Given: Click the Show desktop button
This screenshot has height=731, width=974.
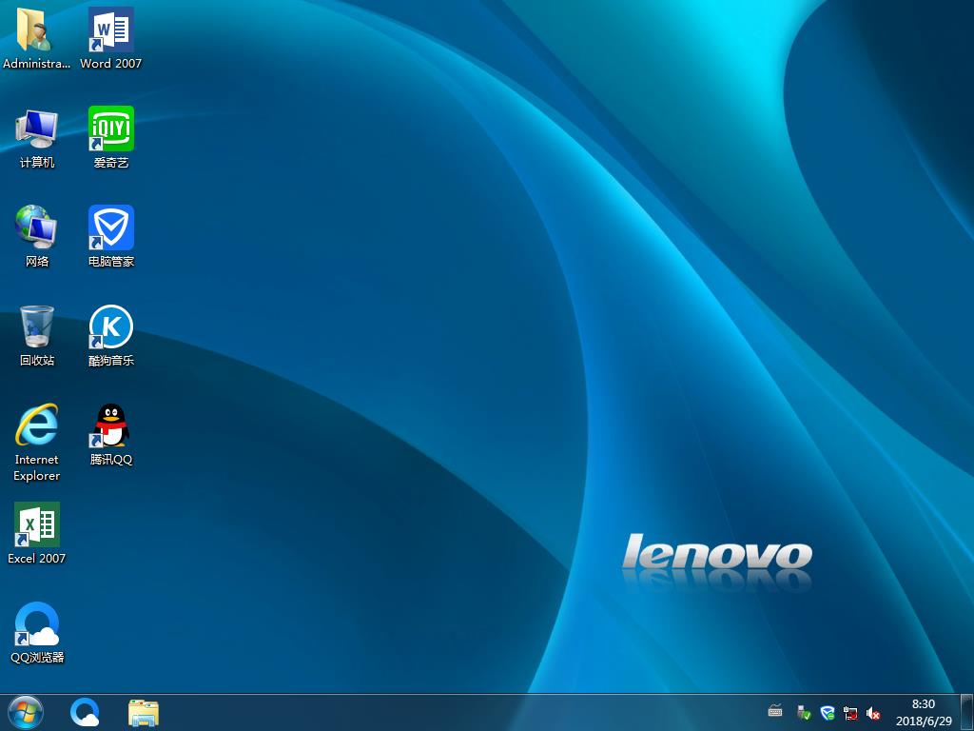Looking at the screenshot, I should coord(966,712).
